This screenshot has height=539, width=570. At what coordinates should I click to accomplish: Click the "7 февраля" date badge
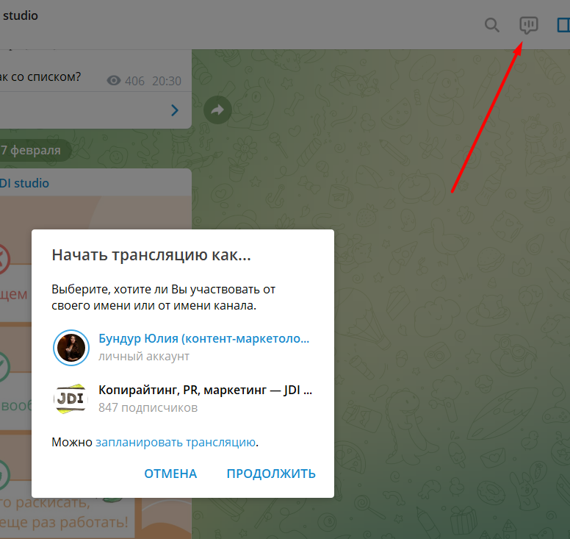31,151
